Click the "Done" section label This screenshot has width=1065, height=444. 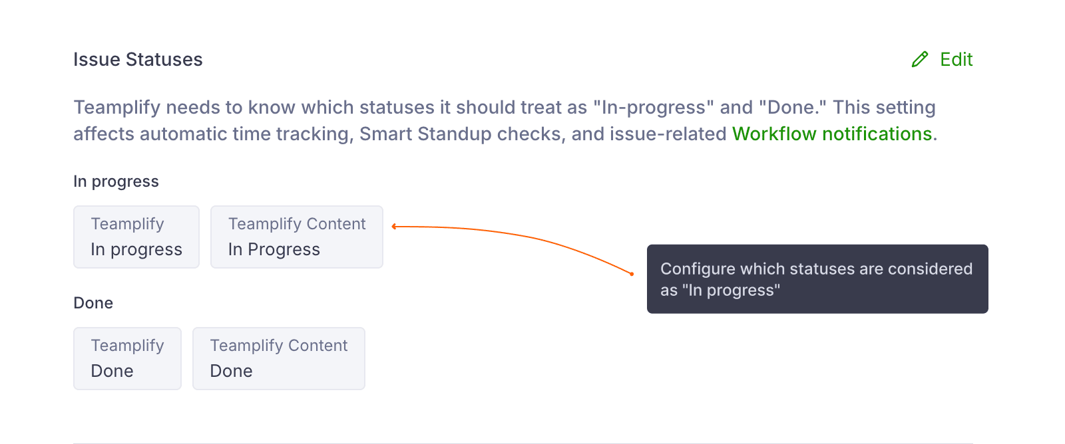tap(93, 303)
